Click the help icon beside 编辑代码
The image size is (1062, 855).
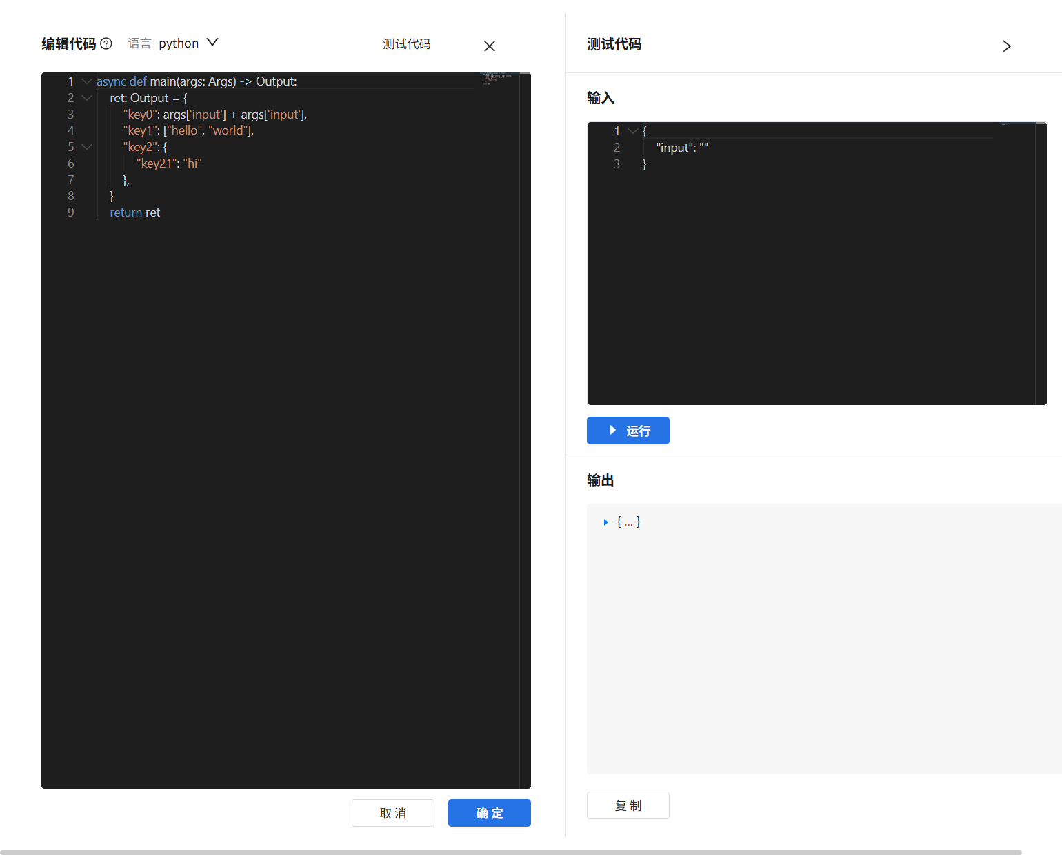[x=106, y=43]
